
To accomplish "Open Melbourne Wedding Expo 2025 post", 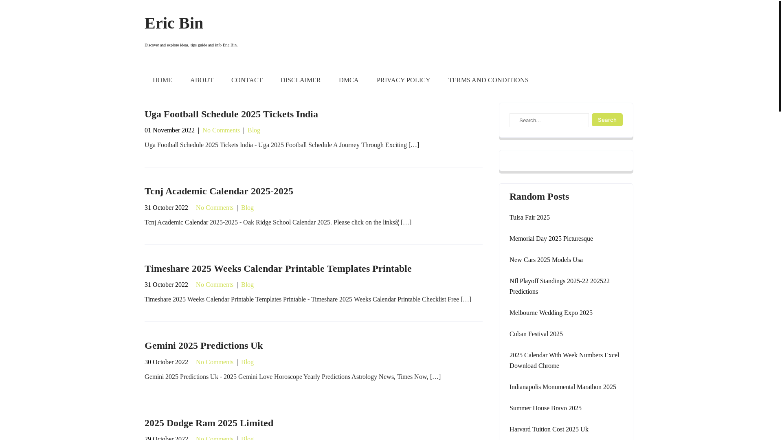I will tap(551, 313).
